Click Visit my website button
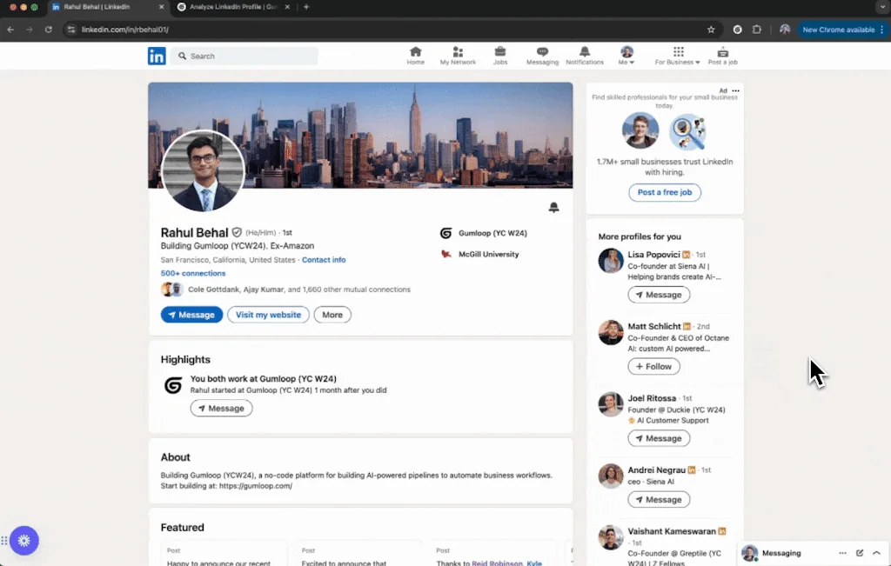This screenshot has height=566, width=891. 268,315
